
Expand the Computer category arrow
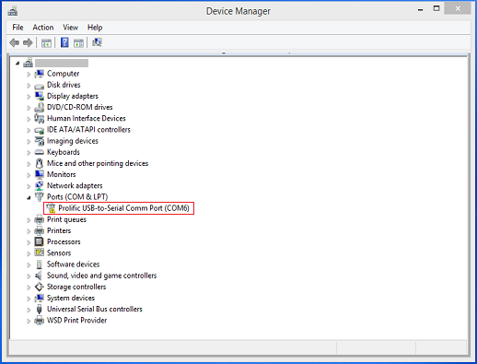point(29,74)
